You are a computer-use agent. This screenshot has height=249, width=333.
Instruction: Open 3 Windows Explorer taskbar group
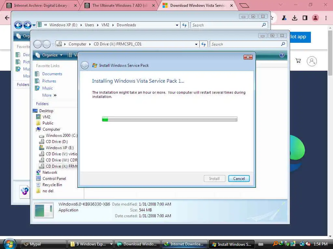point(90,244)
